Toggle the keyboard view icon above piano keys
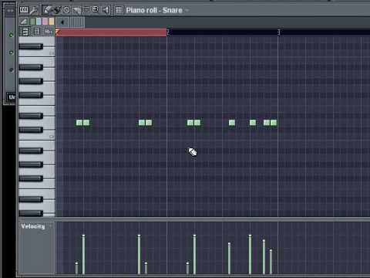 (25, 32)
